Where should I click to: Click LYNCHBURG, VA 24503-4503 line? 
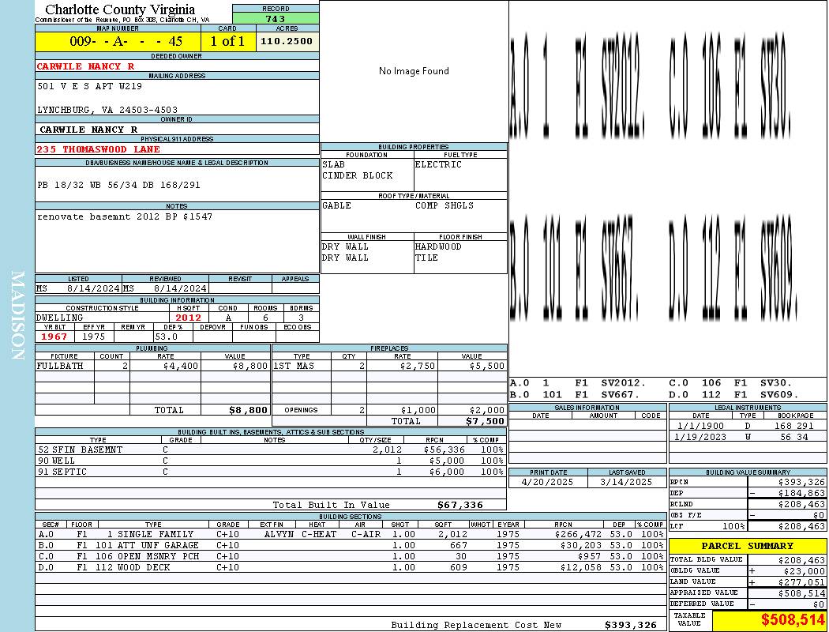pyautogui.click(x=107, y=110)
